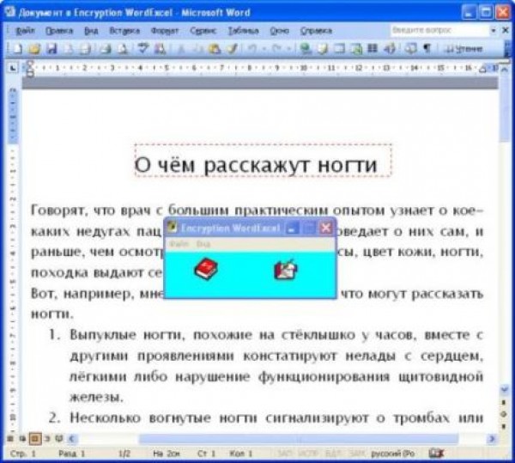The width and height of the screenshot is (515, 463).
Task: Open the Сервис menu
Action: click(x=203, y=31)
